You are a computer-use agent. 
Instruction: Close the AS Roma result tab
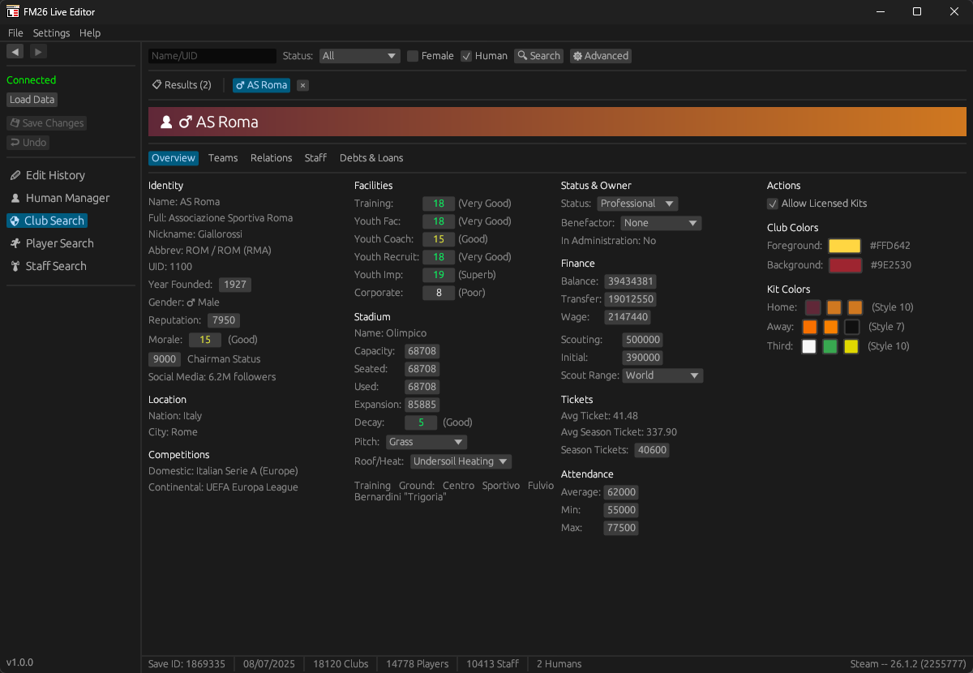(x=302, y=85)
